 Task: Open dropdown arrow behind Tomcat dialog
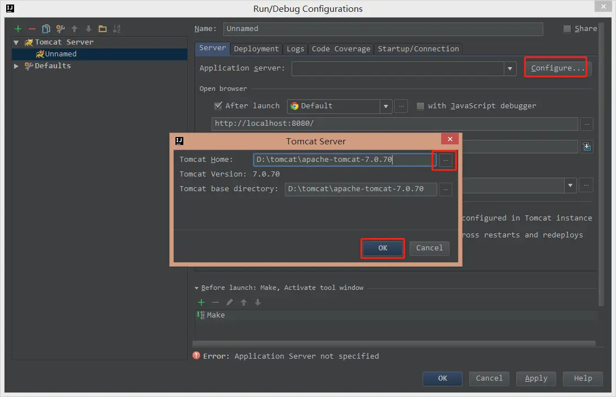click(570, 186)
